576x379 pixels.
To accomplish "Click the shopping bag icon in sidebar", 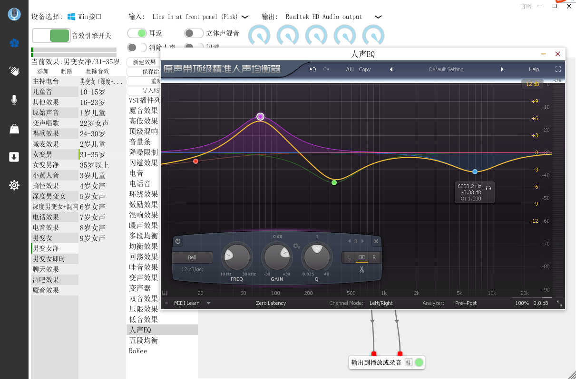I will 14,129.
